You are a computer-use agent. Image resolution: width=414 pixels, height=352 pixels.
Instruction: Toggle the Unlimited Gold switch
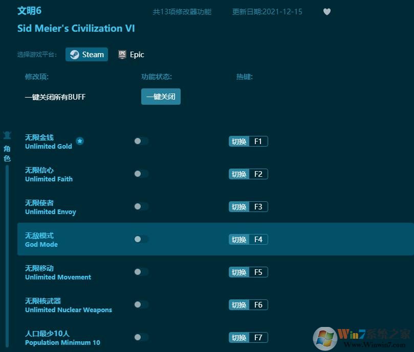[141, 142]
